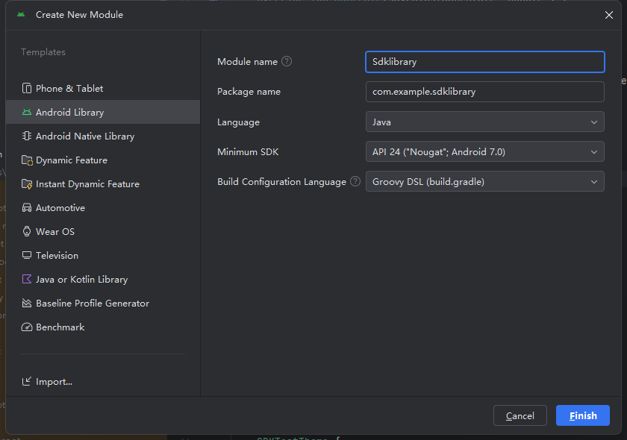The image size is (627, 440).
Task: Open Build Configuration Language dropdown
Action: pyautogui.click(x=484, y=181)
